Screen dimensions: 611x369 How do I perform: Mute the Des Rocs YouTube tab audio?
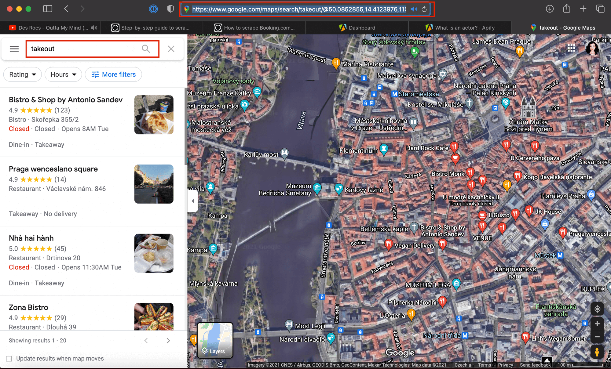coord(94,27)
